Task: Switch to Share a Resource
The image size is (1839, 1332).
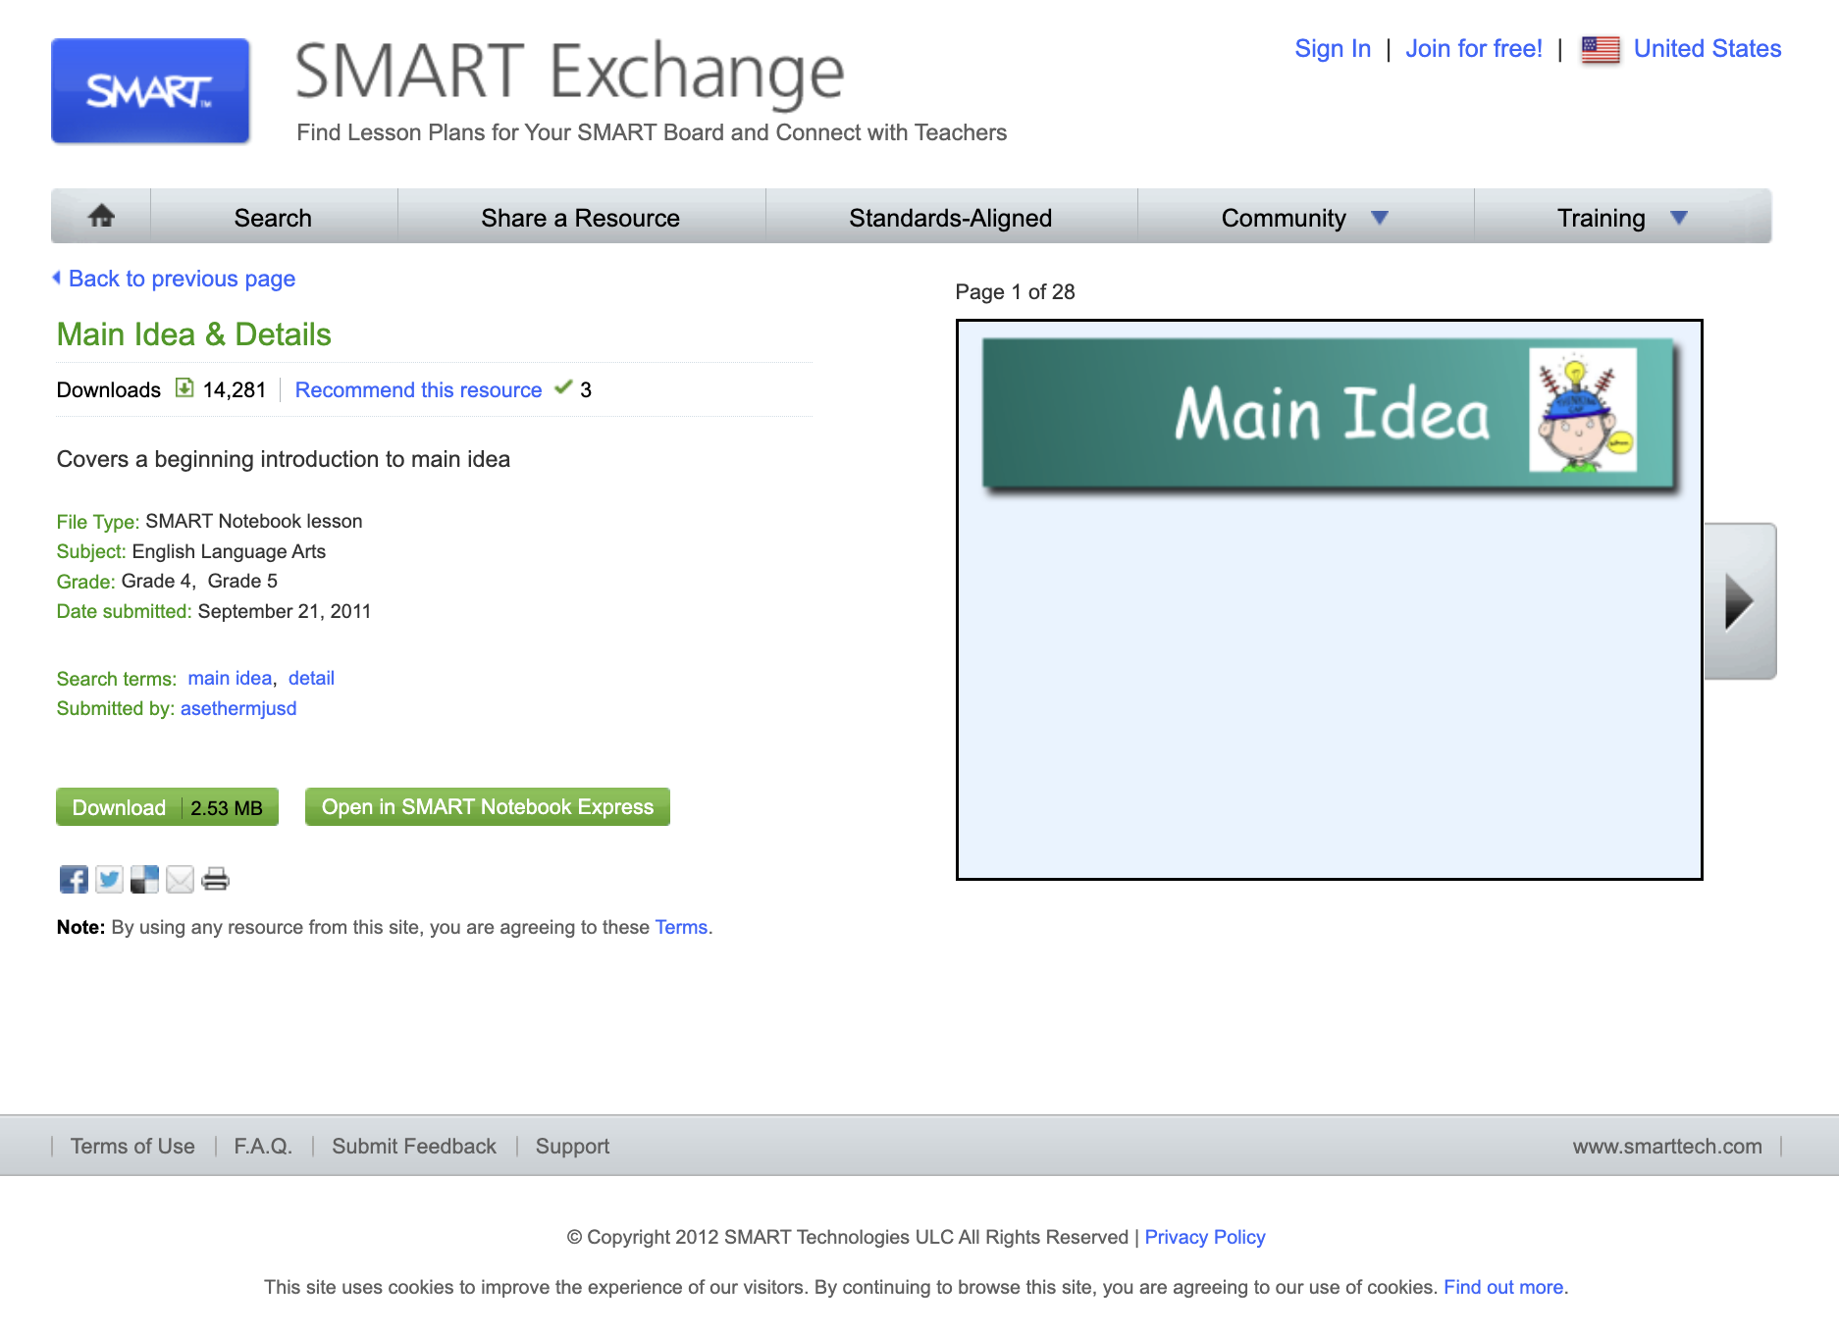Action: pyautogui.click(x=579, y=217)
